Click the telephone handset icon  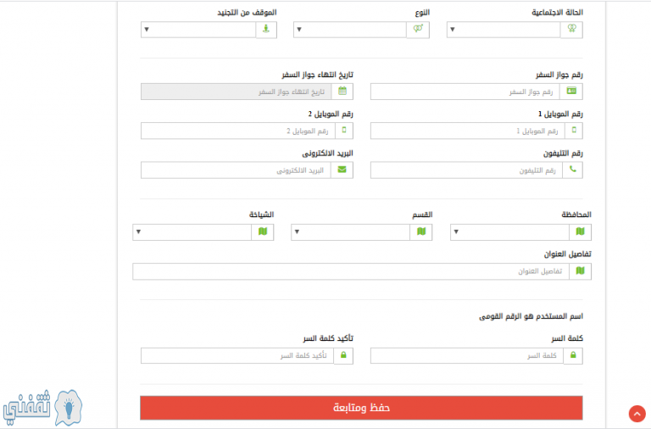click(573, 170)
